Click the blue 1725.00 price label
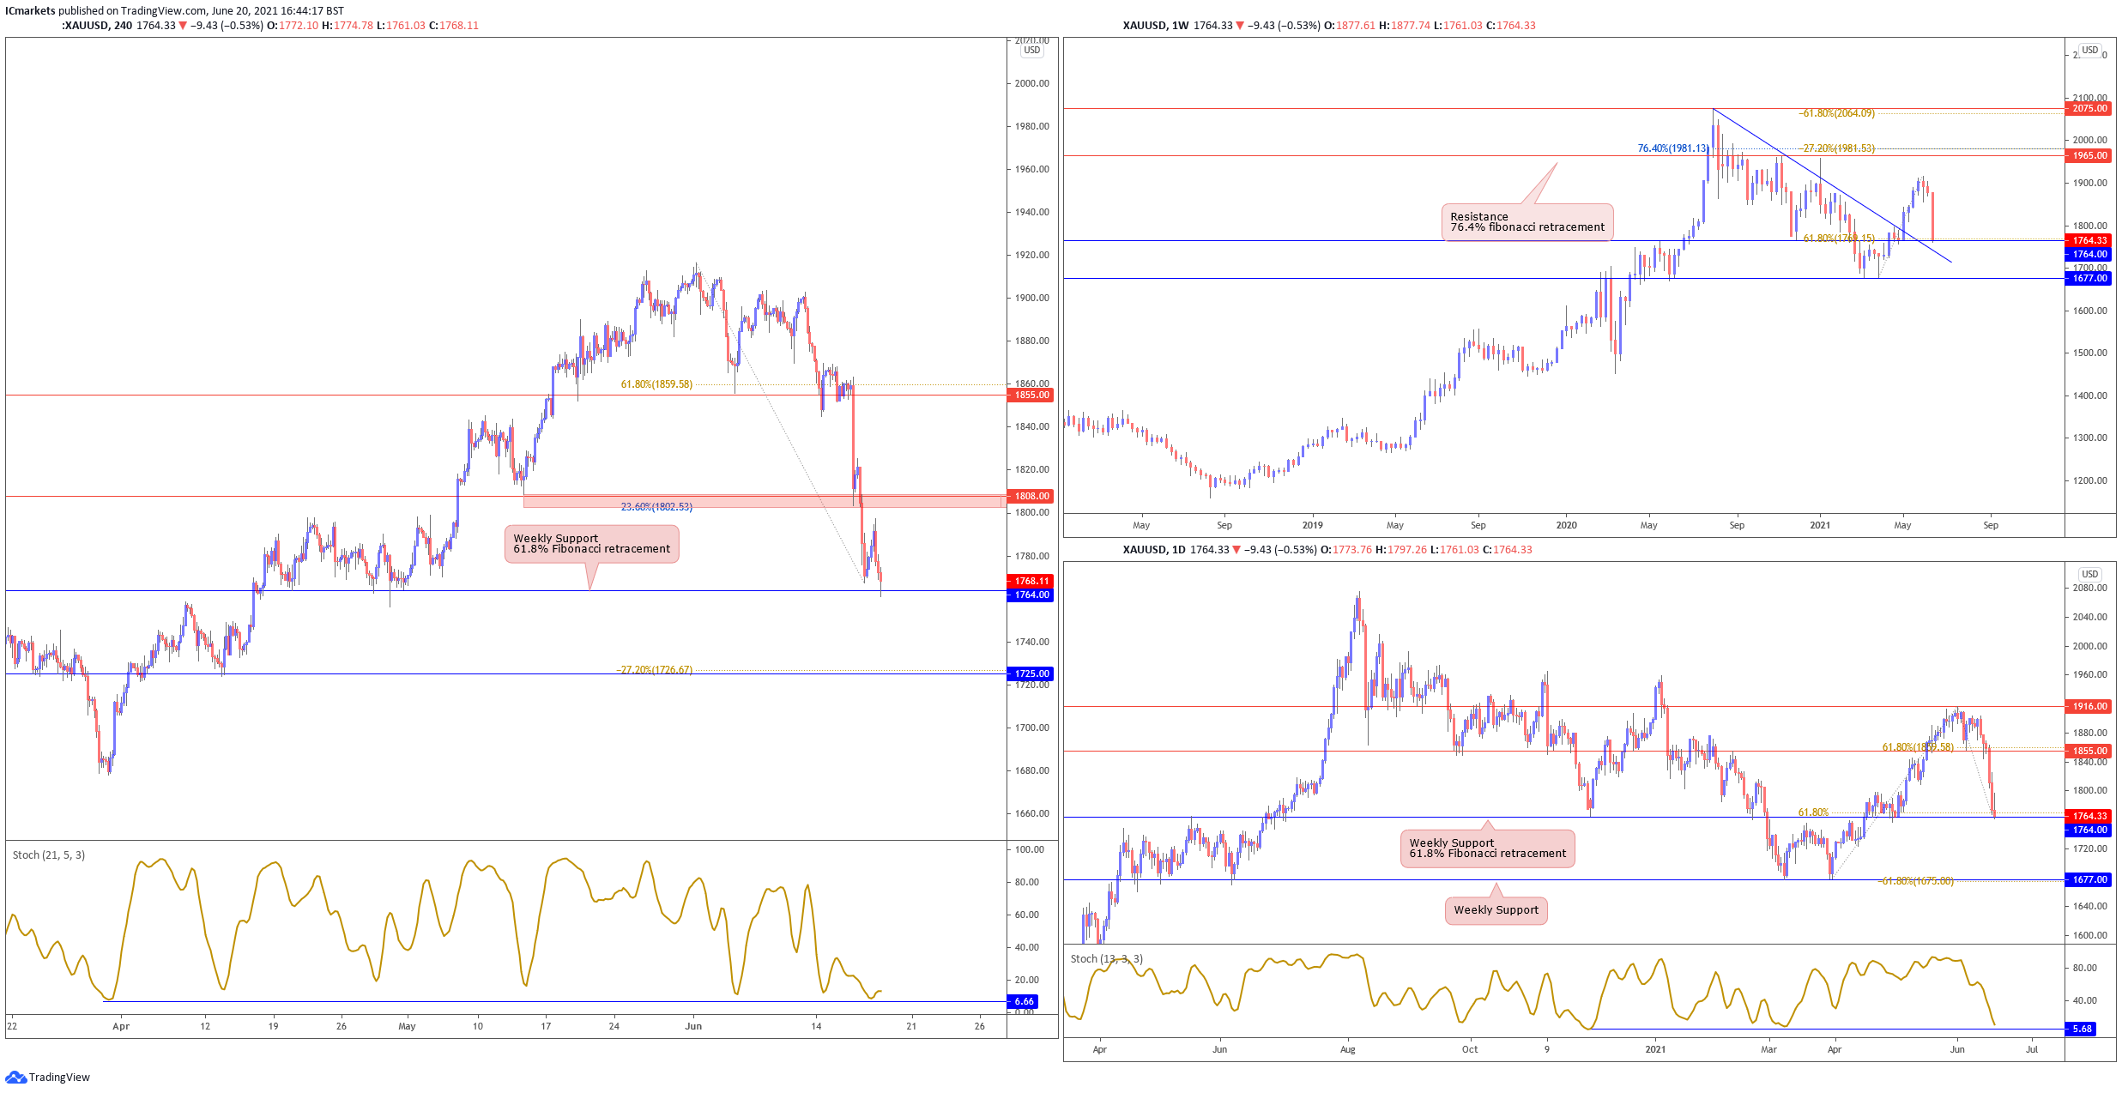The width and height of the screenshot is (2122, 1093). pyautogui.click(x=1030, y=673)
